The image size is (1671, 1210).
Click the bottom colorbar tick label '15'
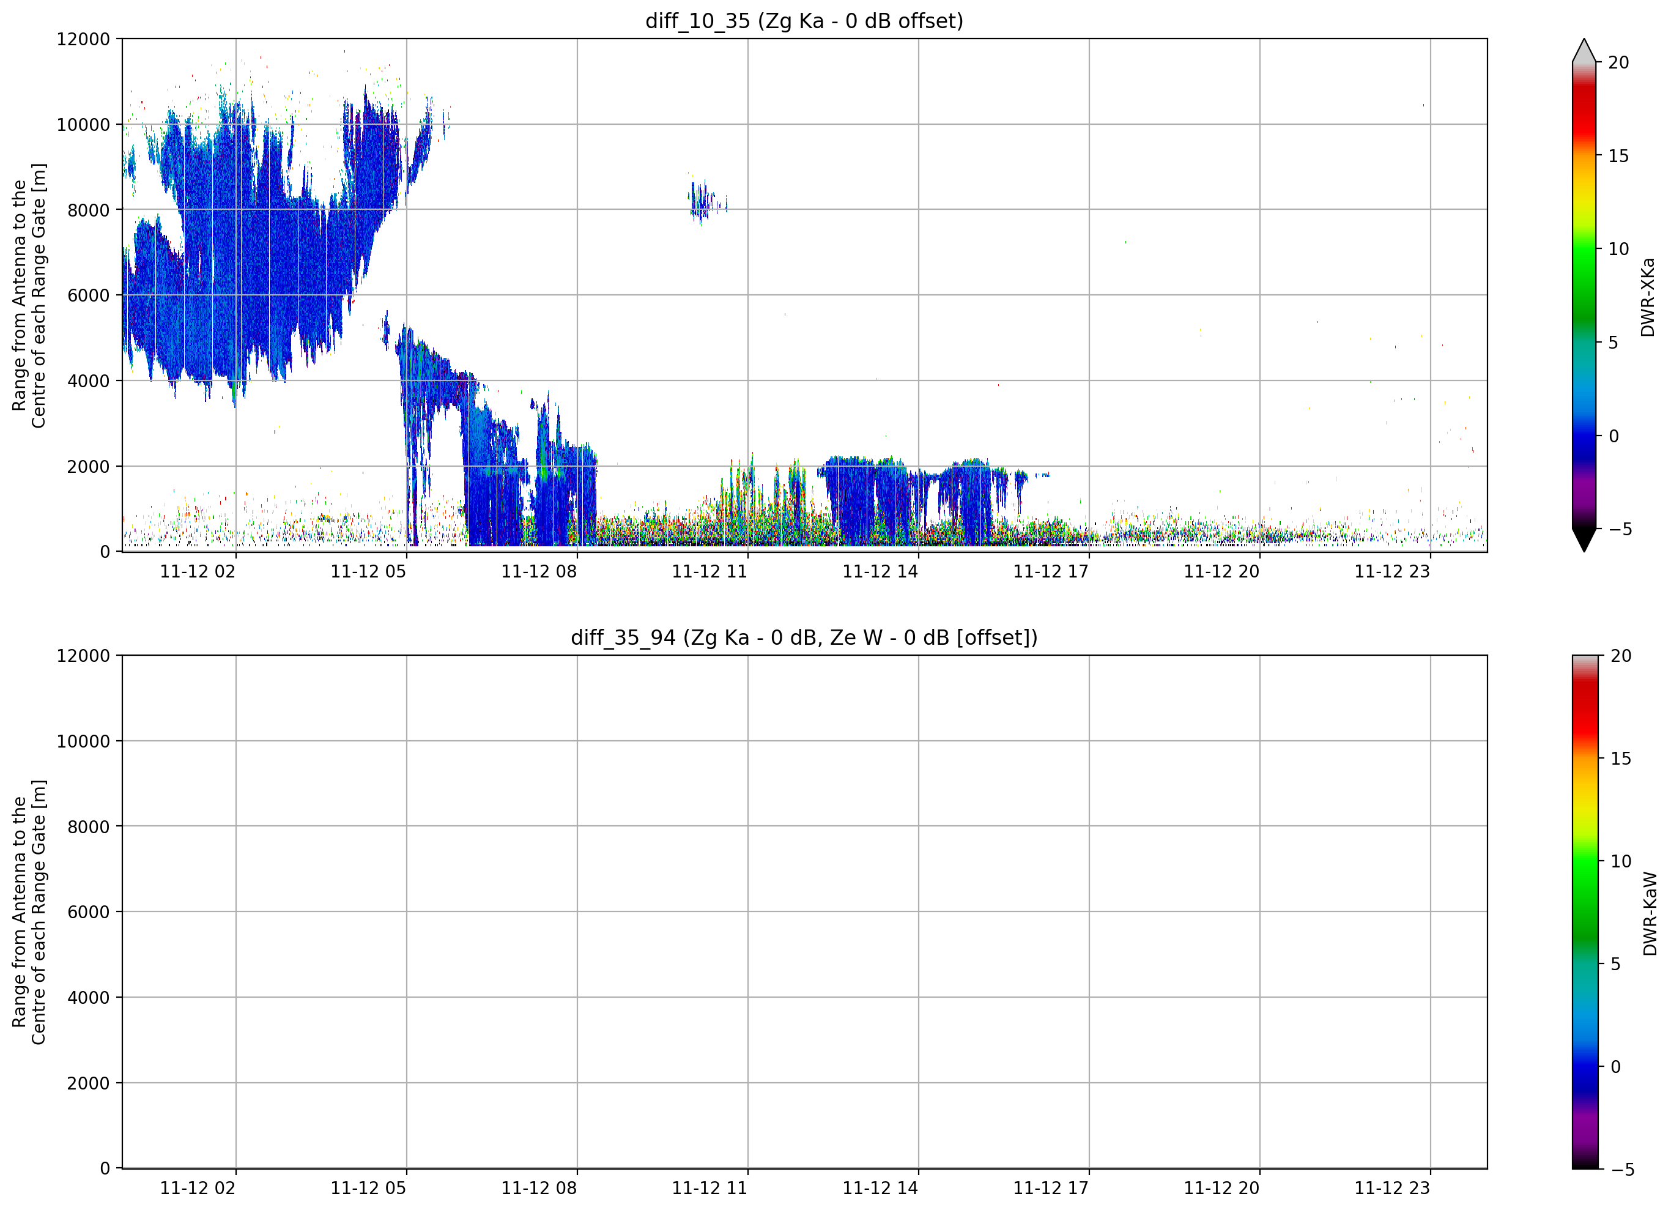[x=1621, y=759]
